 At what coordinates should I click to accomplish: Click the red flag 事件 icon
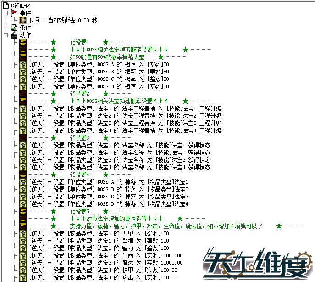(14, 13)
